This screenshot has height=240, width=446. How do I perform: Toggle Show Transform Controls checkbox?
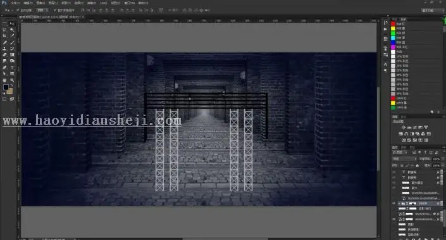[55, 10]
